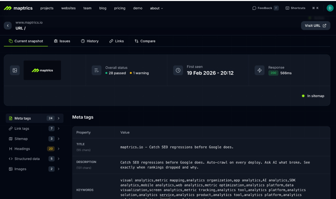Click the Overall status checklist icon

(96, 70)
